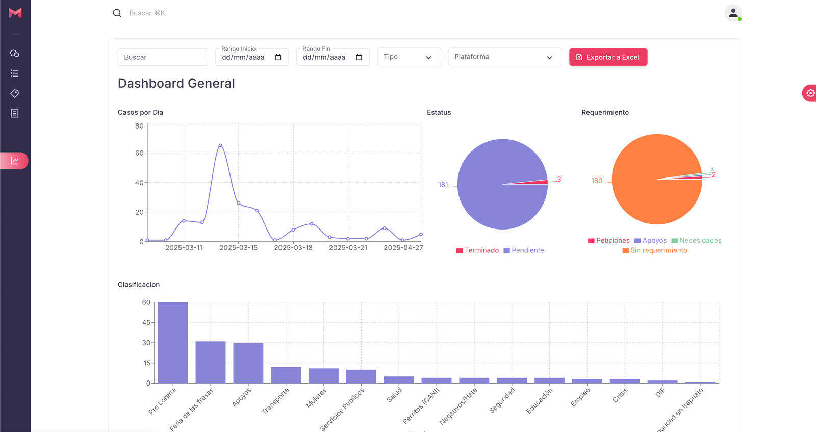Click Sin requerimiento orange legend swatch
The height and width of the screenshot is (432, 816).
click(625, 250)
